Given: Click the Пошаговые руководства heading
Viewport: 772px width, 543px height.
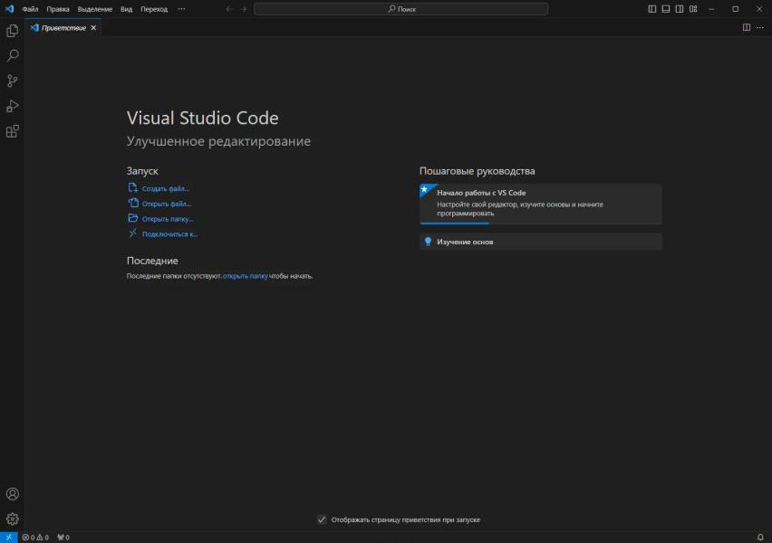Looking at the screenshot, I should pyautogui.click(x=478, y=171).
